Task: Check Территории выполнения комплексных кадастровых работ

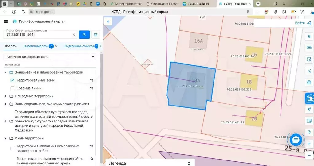Action: [x=12, y=149]
